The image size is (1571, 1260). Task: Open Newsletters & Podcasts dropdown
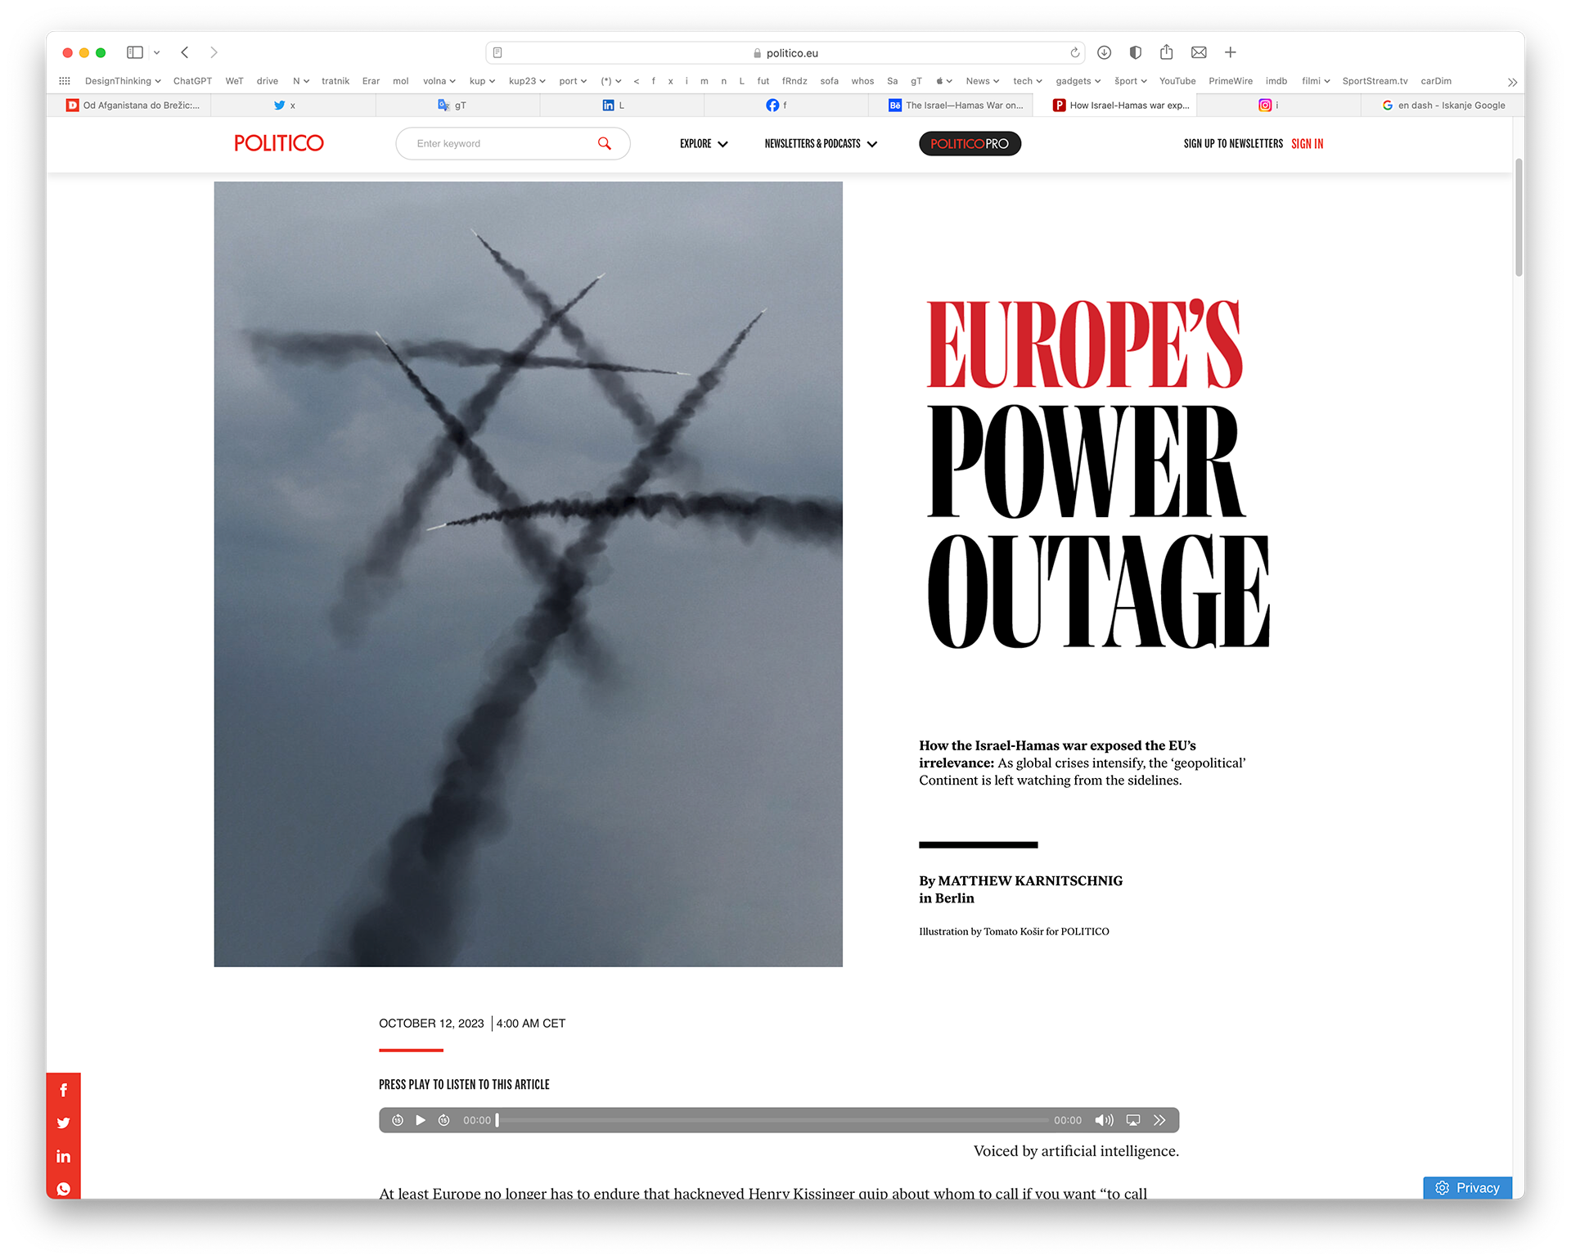(821, 143)
